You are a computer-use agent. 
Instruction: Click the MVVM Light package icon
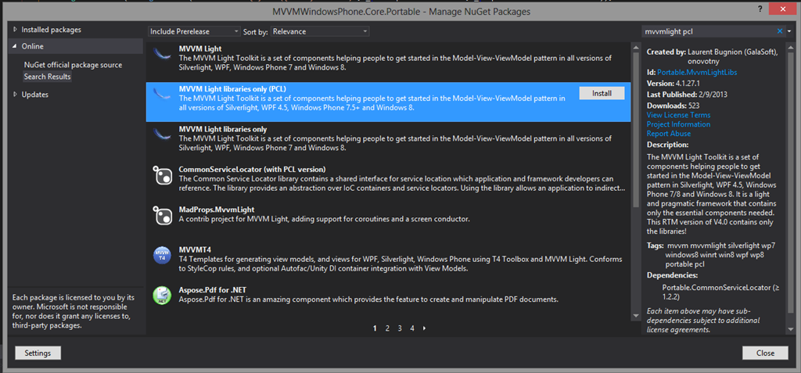pyautogui.click(x=162, y=55)
